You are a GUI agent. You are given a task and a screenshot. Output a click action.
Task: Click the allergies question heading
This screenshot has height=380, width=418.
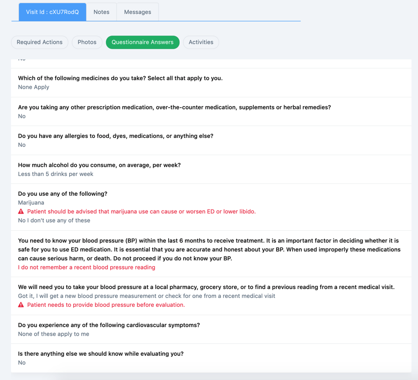[115, 136]
